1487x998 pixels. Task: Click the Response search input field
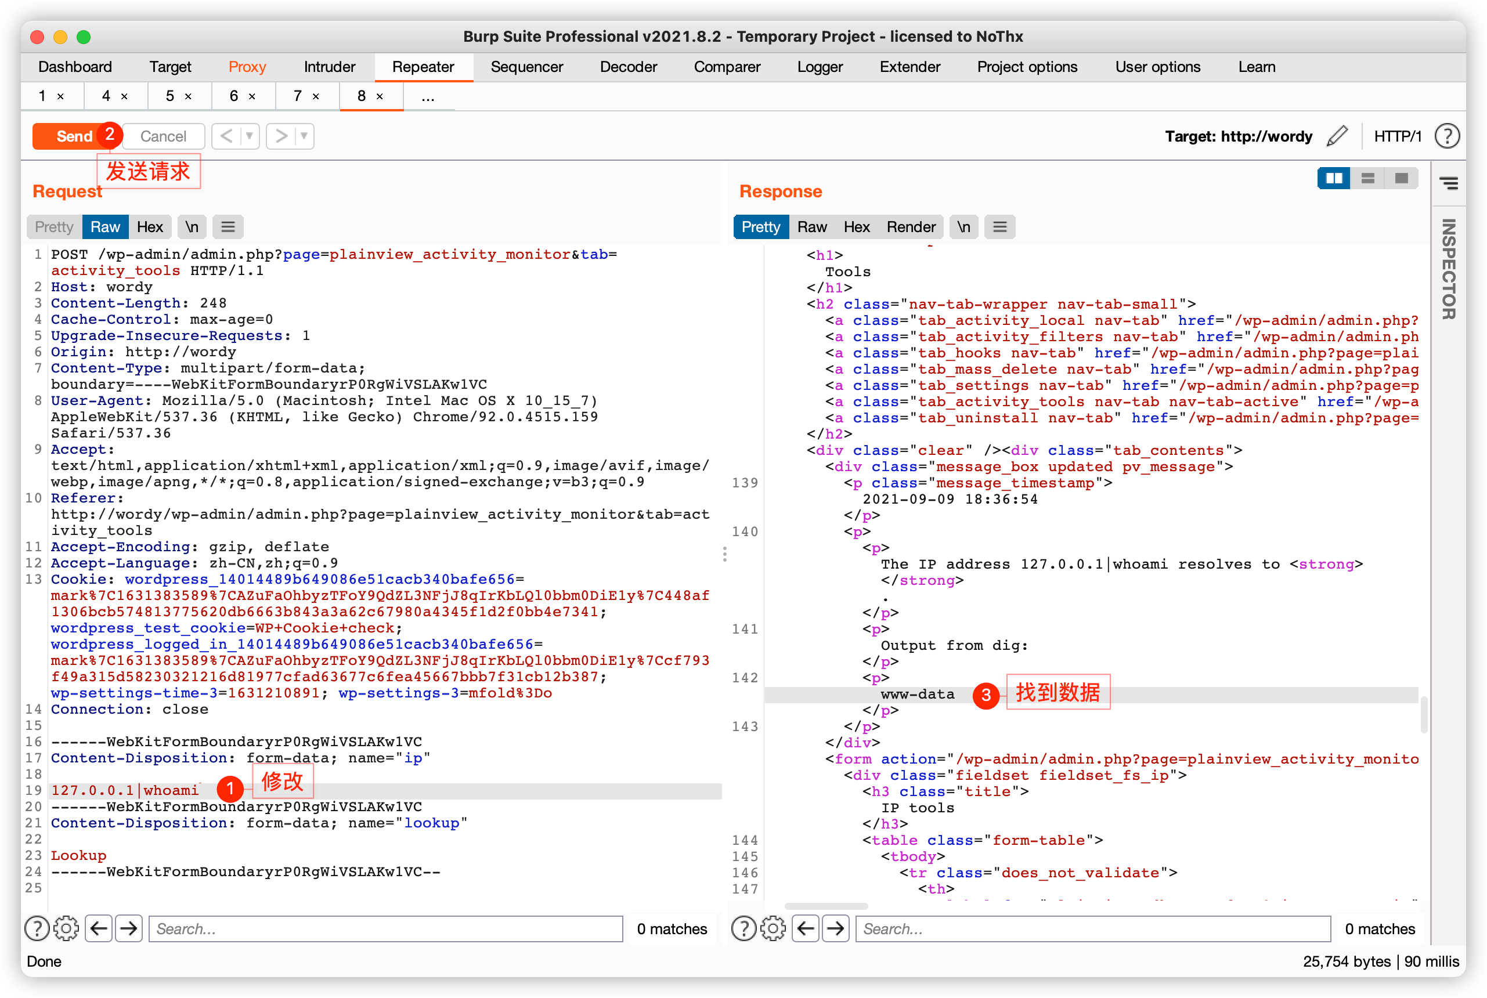1092,928
